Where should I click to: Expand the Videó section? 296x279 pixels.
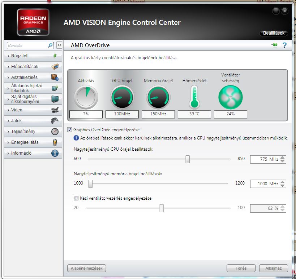click(33, 110)
